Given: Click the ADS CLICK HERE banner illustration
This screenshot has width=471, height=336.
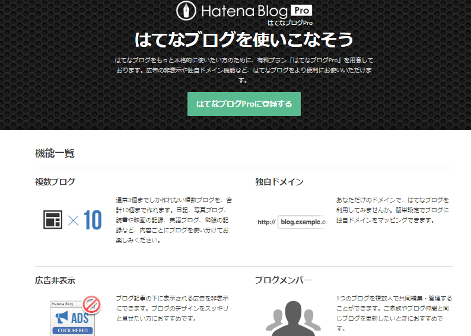Looking at the screenshot, I should pyautogui.click(x=72, y=318).
